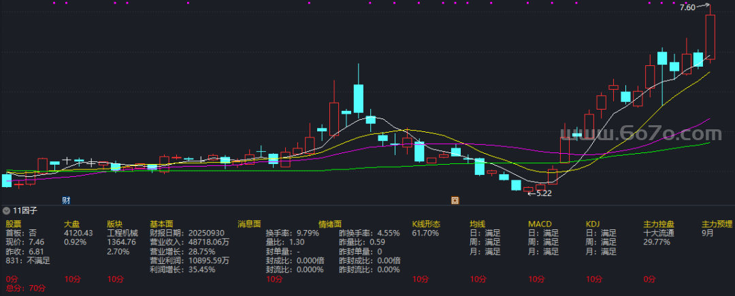Click the orange 回 marker icon
The image size is (735, 296).
(x=455, y=200)
